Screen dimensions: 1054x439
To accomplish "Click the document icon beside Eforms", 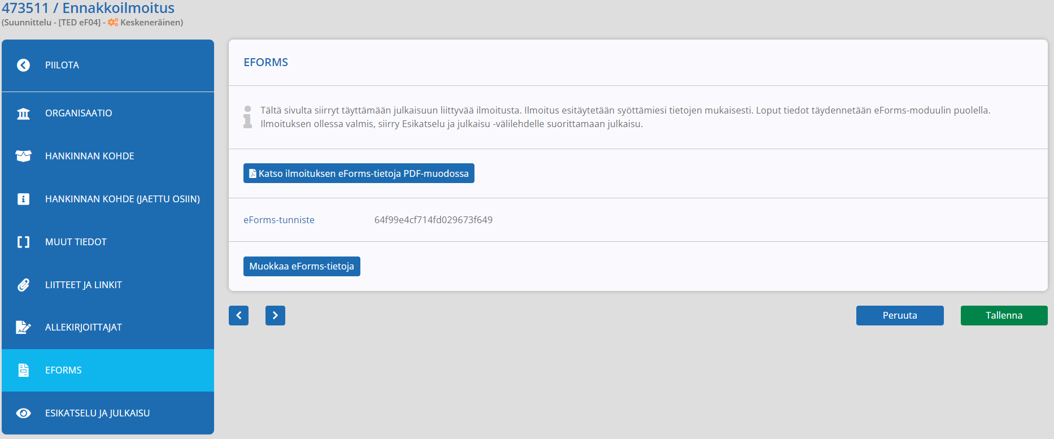I will (x=23, y=370).
